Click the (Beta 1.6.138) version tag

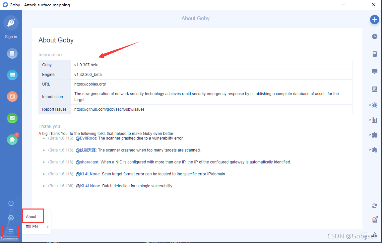pos(61,186)
